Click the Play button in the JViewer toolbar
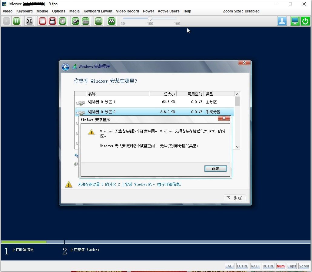This screenshot has height=272, width=312. pos(6,21)
